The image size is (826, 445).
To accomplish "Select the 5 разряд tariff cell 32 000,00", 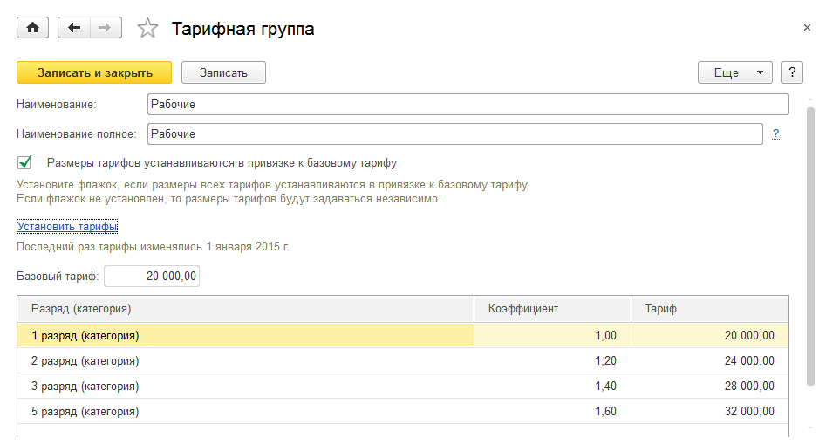I will 708,411.
